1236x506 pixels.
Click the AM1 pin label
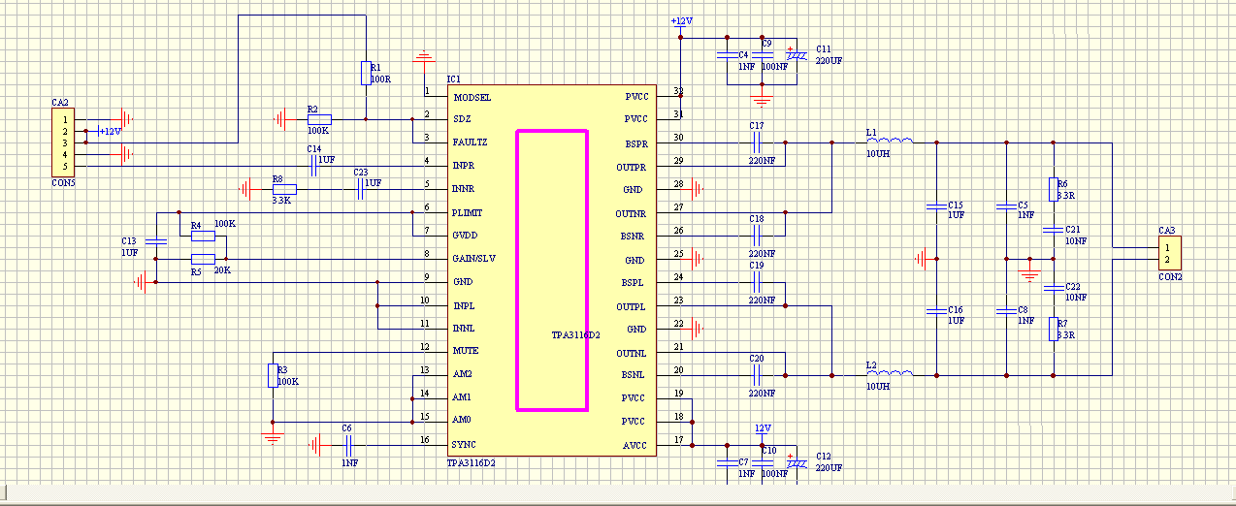coord(462,397)
